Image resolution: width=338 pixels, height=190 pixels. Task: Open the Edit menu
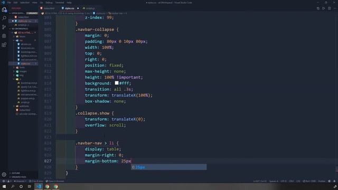coord(15,3)
